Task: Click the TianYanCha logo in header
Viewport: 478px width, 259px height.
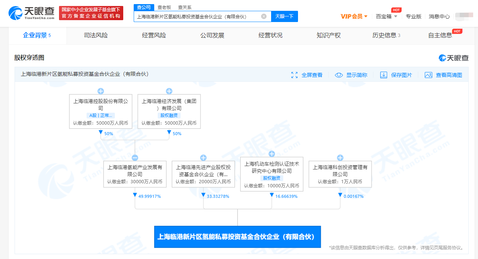Action: tap(31, 13)
